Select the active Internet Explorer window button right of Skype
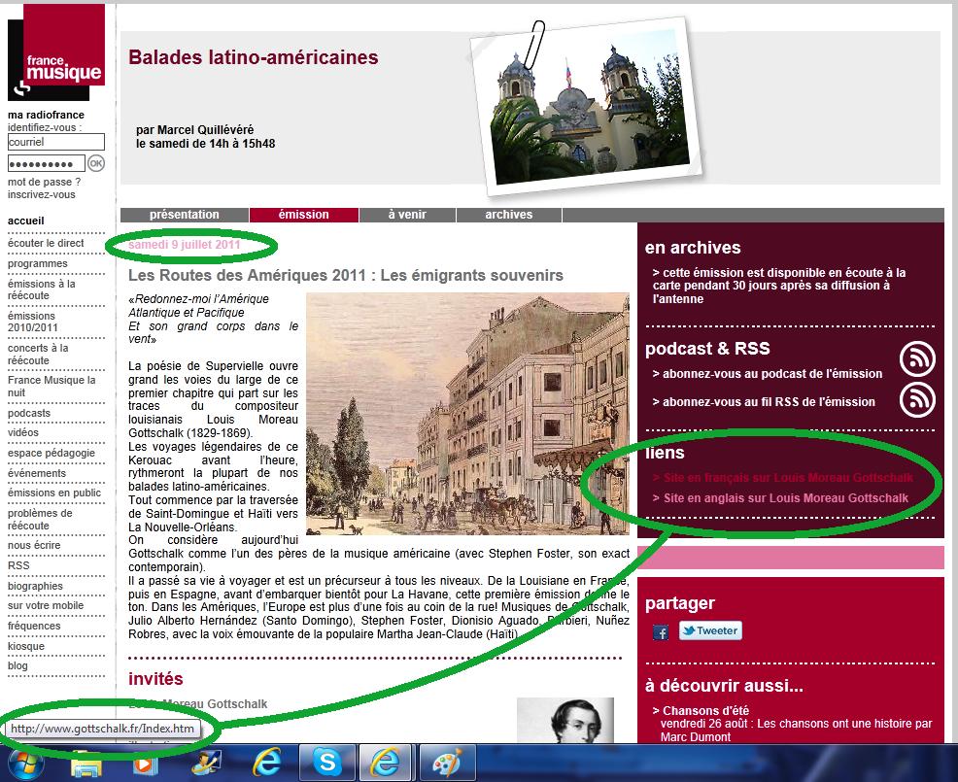This screenshot has height=782, width=958. click(x=386, y=763)
